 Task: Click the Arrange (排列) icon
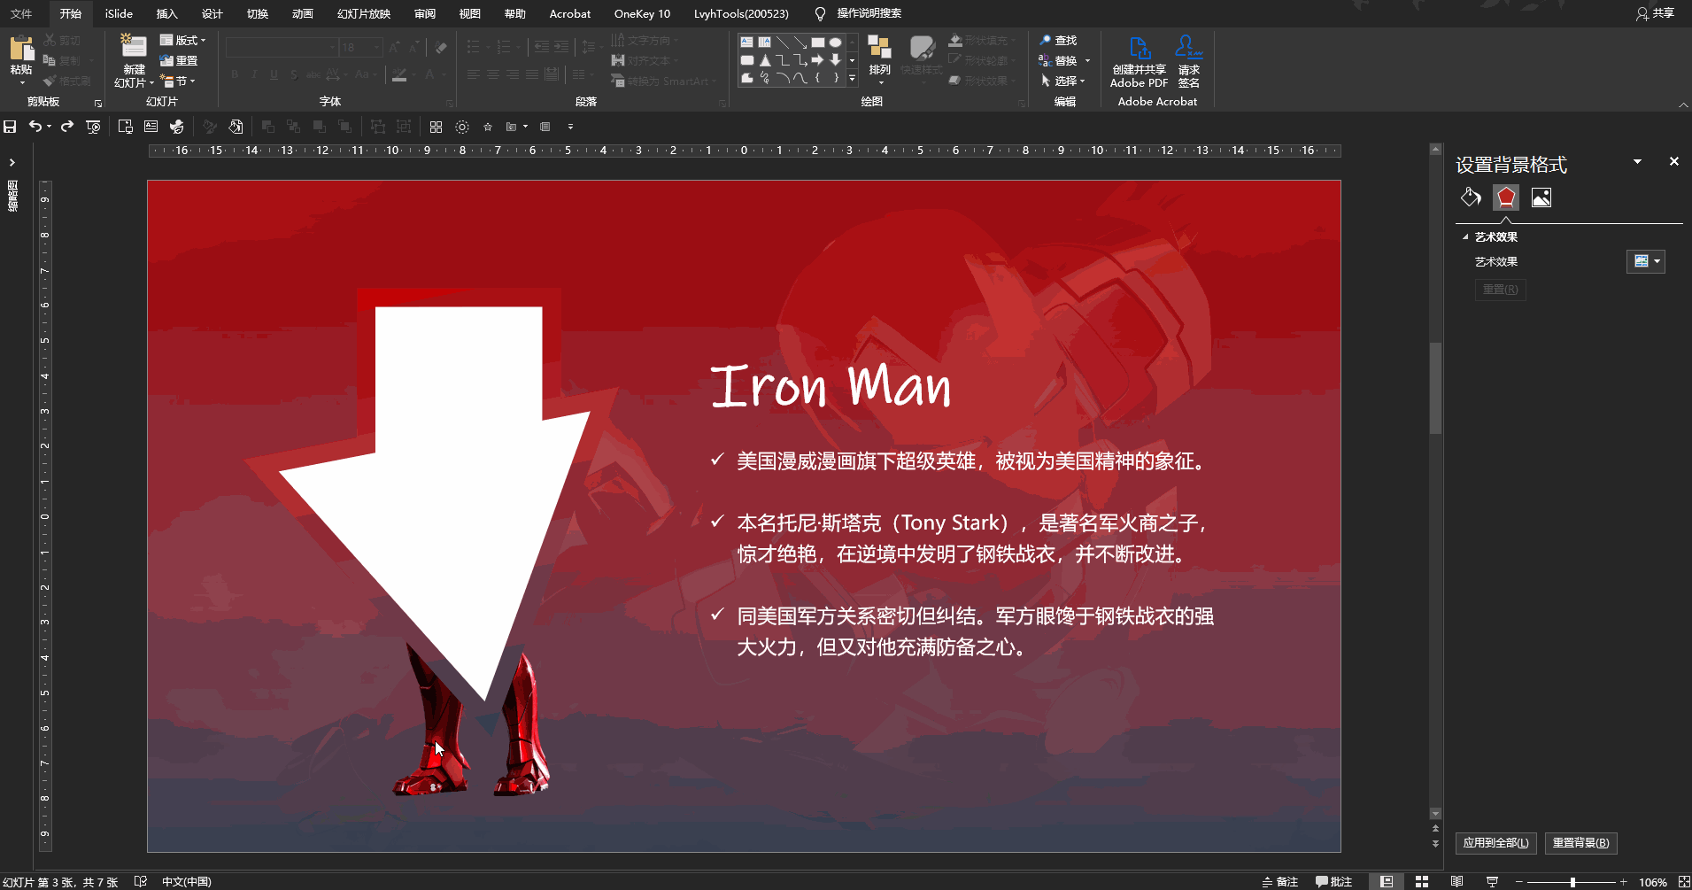879,49
